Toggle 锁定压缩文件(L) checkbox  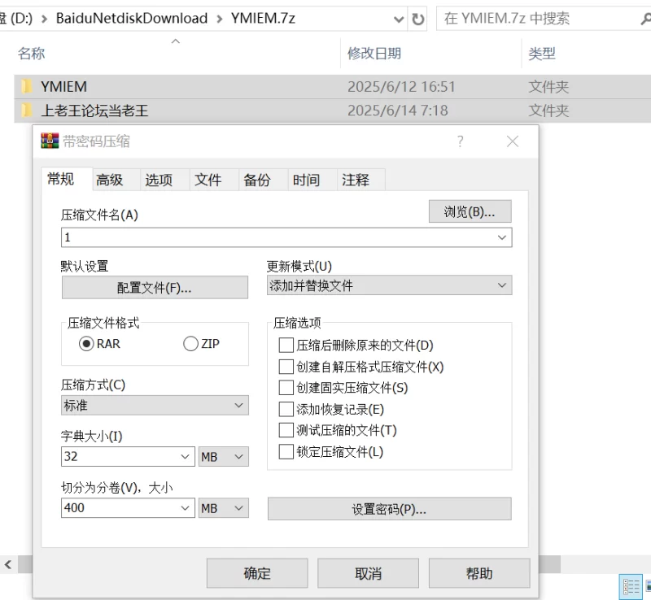pyautogui.click(x=286, y=452)
